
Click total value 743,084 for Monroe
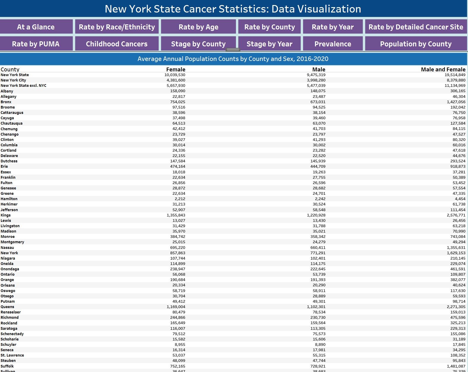(x=458, y=237)
